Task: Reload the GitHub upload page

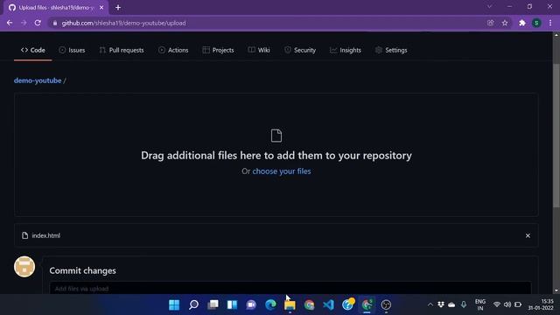Action: tap(38, 23)
